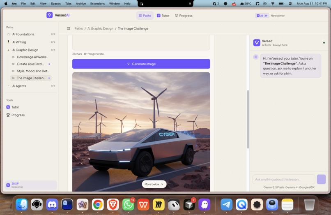Open the headset avatar app in the dock
The image size is (331, 215).
37,204
